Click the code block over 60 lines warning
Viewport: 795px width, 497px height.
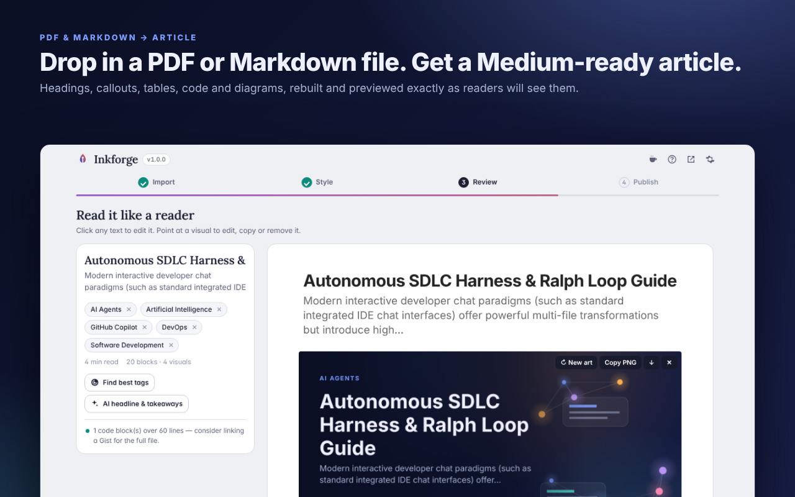165,435
